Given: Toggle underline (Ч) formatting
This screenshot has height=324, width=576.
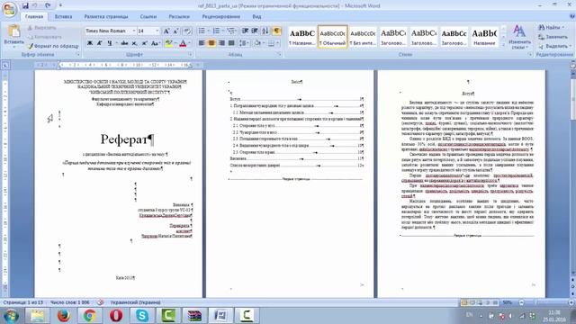Looking at the screenshot, I should pyautogui.click(x=110, y=43).
